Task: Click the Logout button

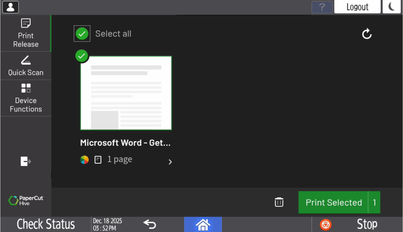Action: click(357, 7)
